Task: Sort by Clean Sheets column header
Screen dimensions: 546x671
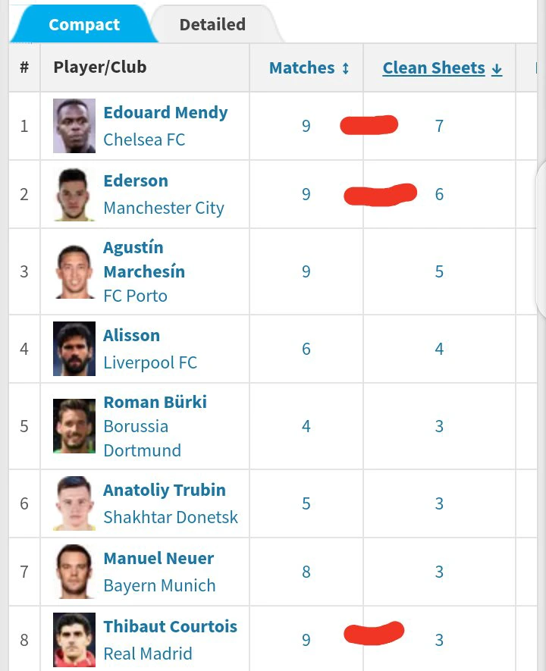Action: [442, 68]
